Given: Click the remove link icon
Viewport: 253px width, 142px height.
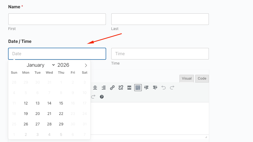Looking at the screenshot, I should click(121, 88).
